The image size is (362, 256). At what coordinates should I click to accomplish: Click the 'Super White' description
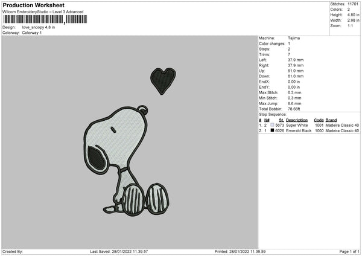coord(297,125)
